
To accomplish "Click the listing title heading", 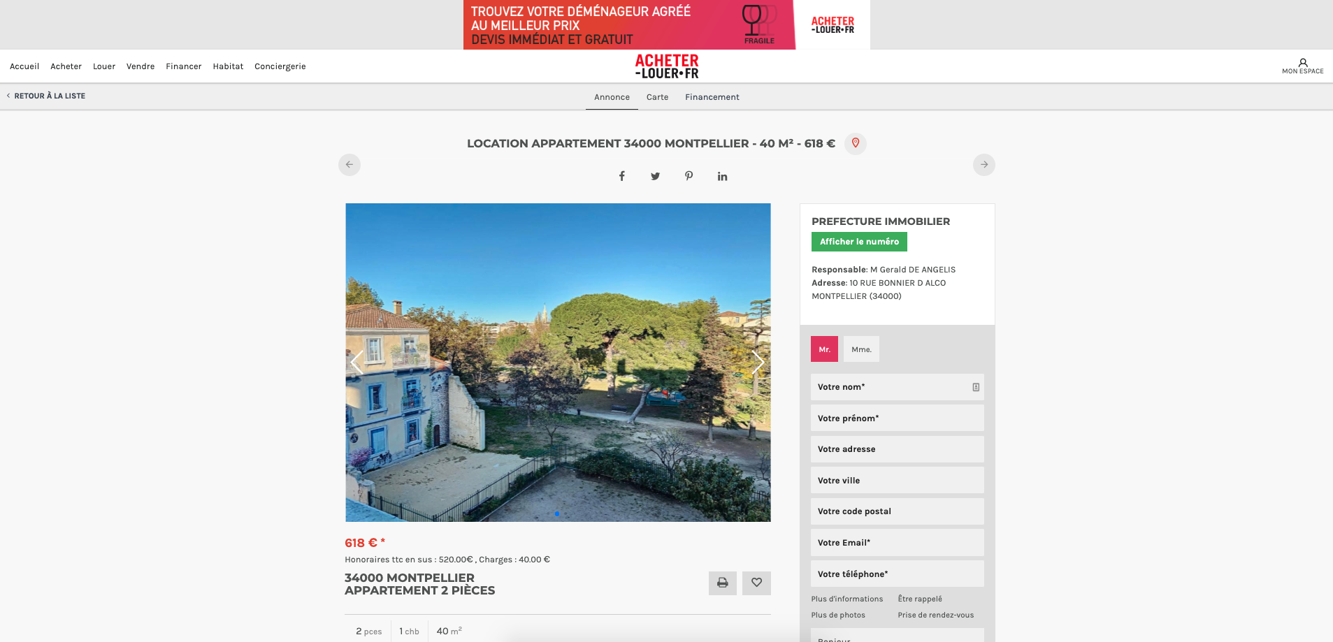I will pos(651,143).
